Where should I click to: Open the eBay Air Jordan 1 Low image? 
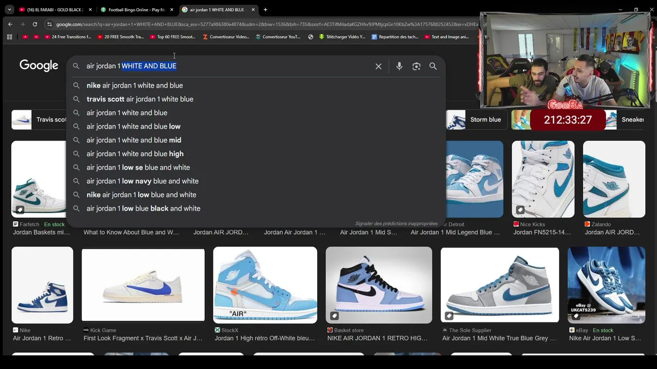coord(606,285)
